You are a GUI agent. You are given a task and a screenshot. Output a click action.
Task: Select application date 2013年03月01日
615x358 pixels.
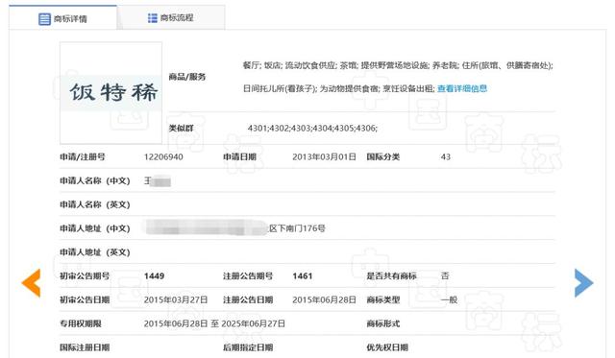coord(324,157)
